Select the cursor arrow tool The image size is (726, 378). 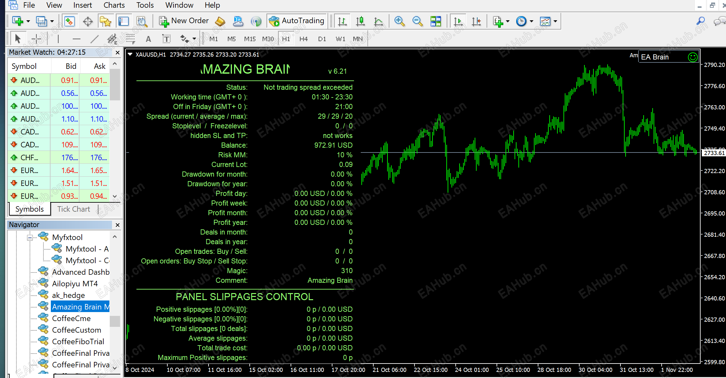(x=18, y=39)
